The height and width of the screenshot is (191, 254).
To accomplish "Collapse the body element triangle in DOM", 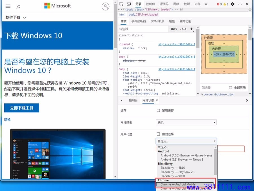I will [x=124, y=9].
